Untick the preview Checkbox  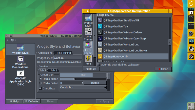(40, 88)
